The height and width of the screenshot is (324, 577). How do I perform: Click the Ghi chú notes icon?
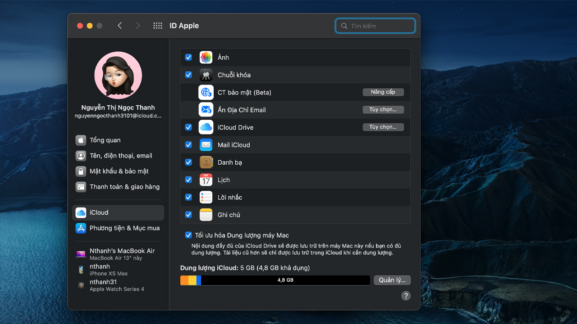[x=206, y=215]
